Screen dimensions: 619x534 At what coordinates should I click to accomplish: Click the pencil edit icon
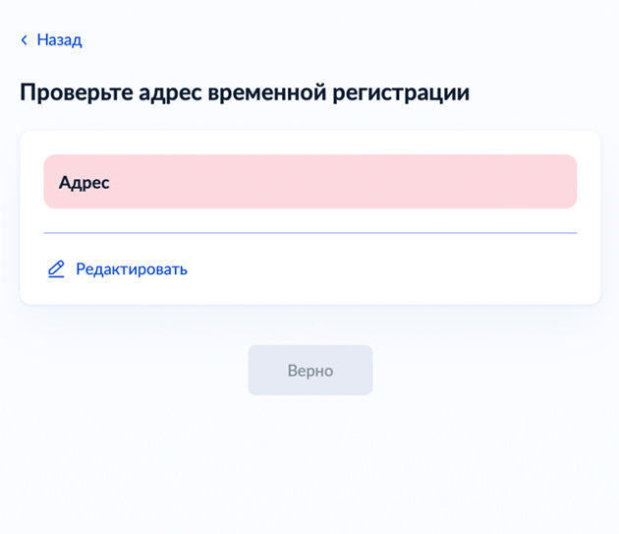[x=56, y=269]
